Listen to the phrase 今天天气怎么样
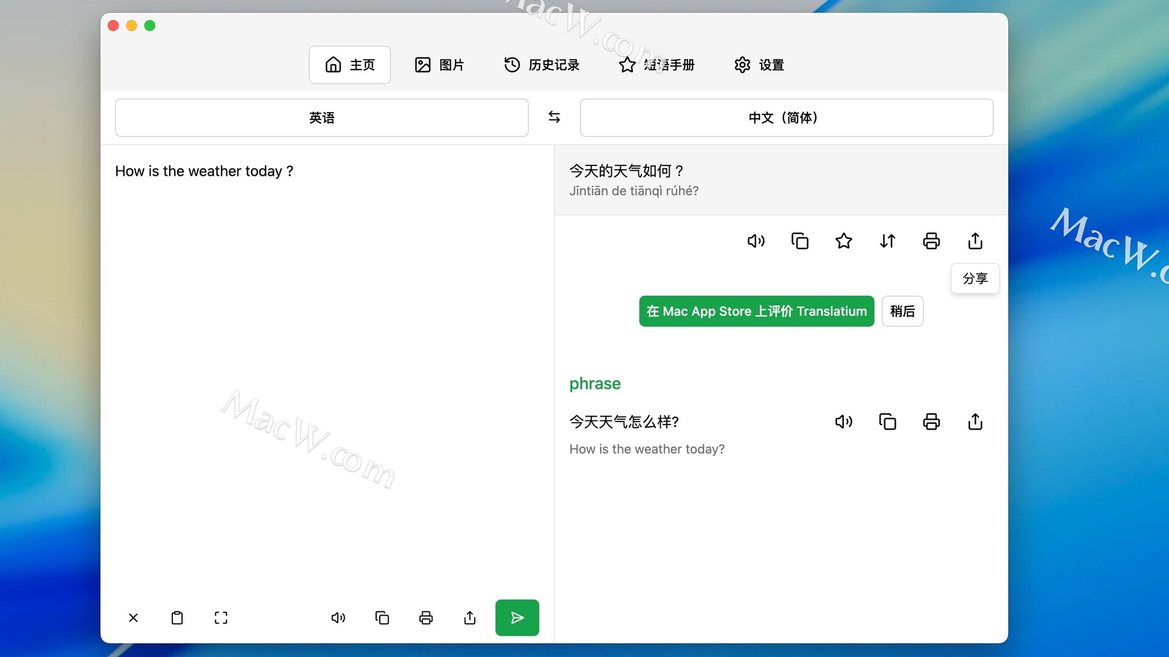 pos(843,422)
